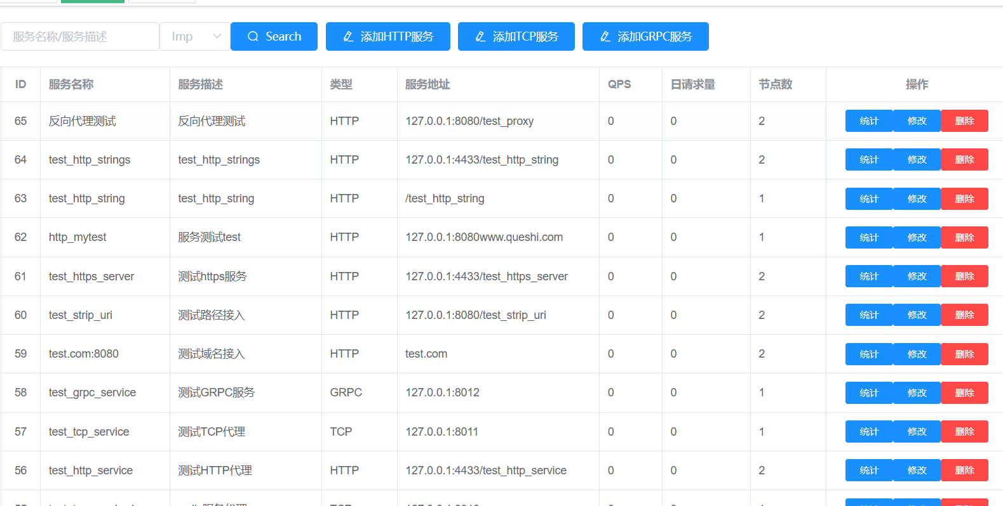This screenshot has height=506, width=1003.
Task: Click the edit icon on 添加TCP服务
Action: point(480,37)
